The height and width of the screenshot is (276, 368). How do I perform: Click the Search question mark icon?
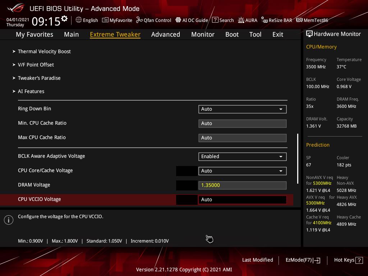tap(215, 20)
